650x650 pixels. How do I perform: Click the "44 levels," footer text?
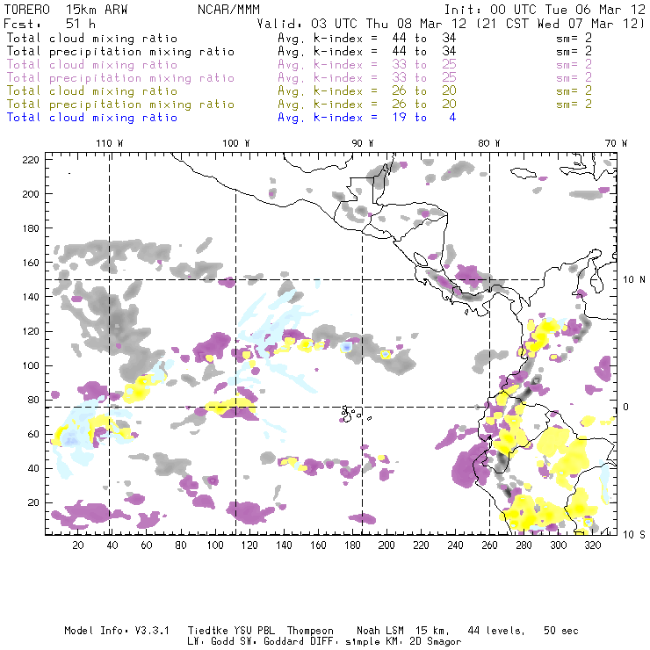[x=496, y=631]
